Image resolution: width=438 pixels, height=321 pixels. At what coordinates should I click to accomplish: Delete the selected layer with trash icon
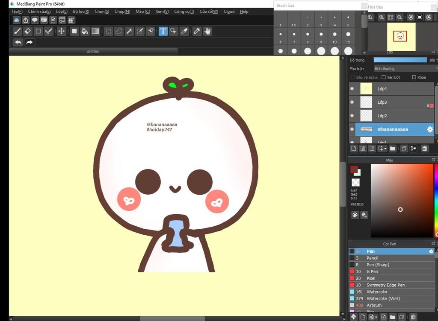(x=425, y=149)
